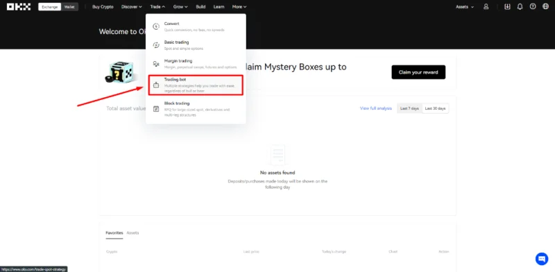This screenshot has height=272, width=555.
Task: Click the Convert icon in the menu
Action: point(156,26)
